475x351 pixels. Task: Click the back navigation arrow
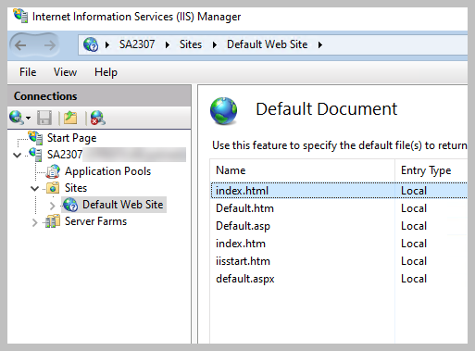[x=20, y=45]
